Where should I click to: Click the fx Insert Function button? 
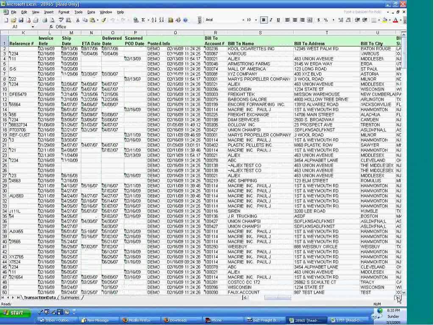(x=51, y=27)
